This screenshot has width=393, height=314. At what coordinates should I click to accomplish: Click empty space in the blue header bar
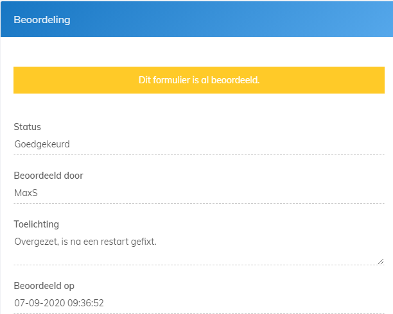[x=257, y=19]
